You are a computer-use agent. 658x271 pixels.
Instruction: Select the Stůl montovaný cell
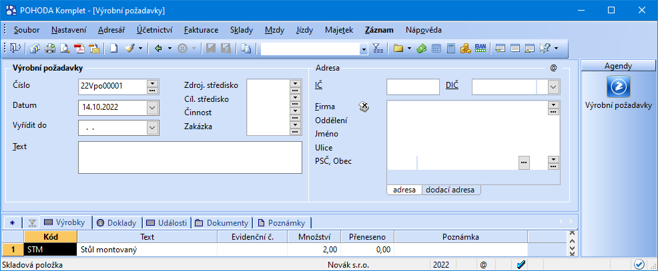coord(147,250)
